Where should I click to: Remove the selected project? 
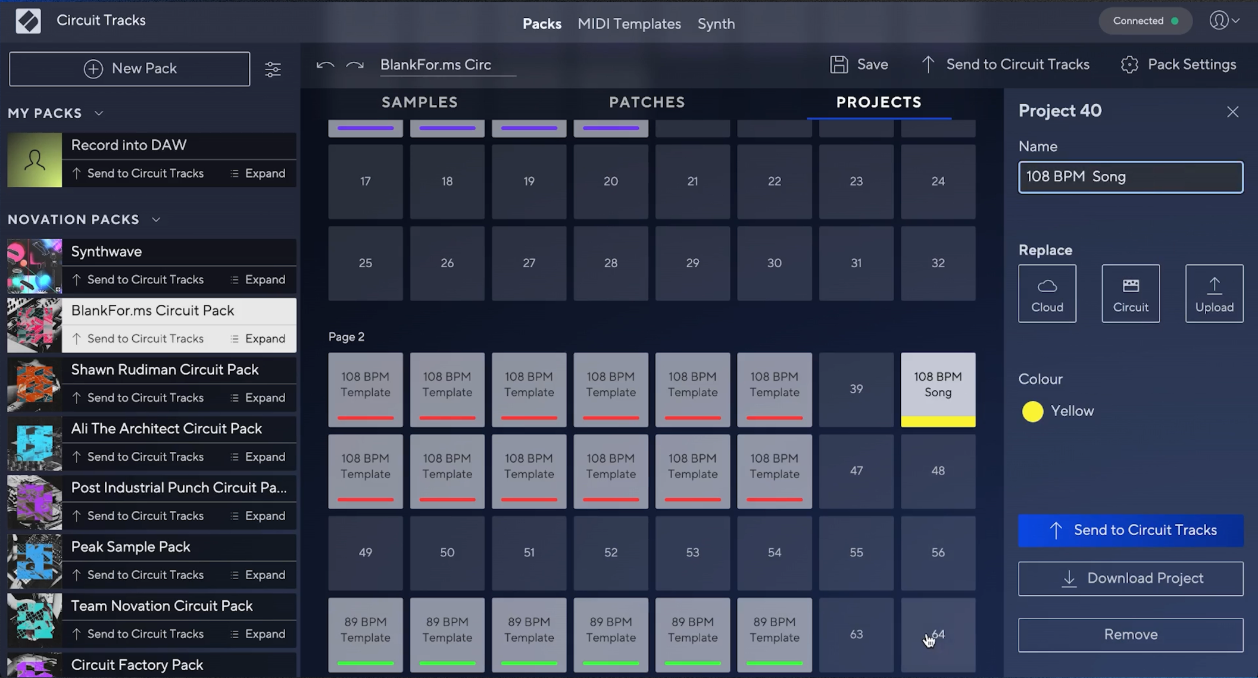pyautogui.click(x=1131, y=635)
